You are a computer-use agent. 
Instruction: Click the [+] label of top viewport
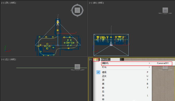[3, 3]
